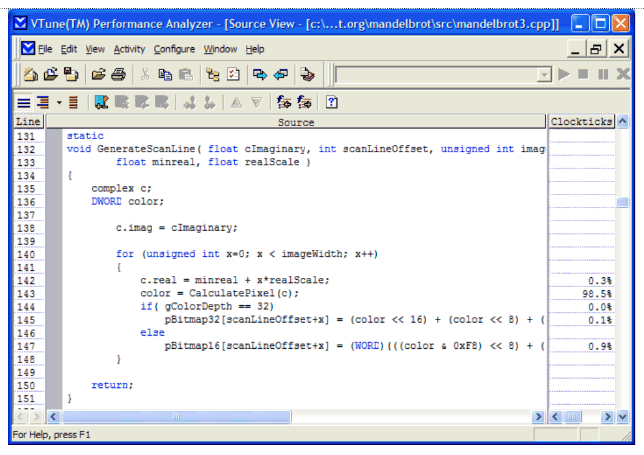Click the open folder icon

99,75
